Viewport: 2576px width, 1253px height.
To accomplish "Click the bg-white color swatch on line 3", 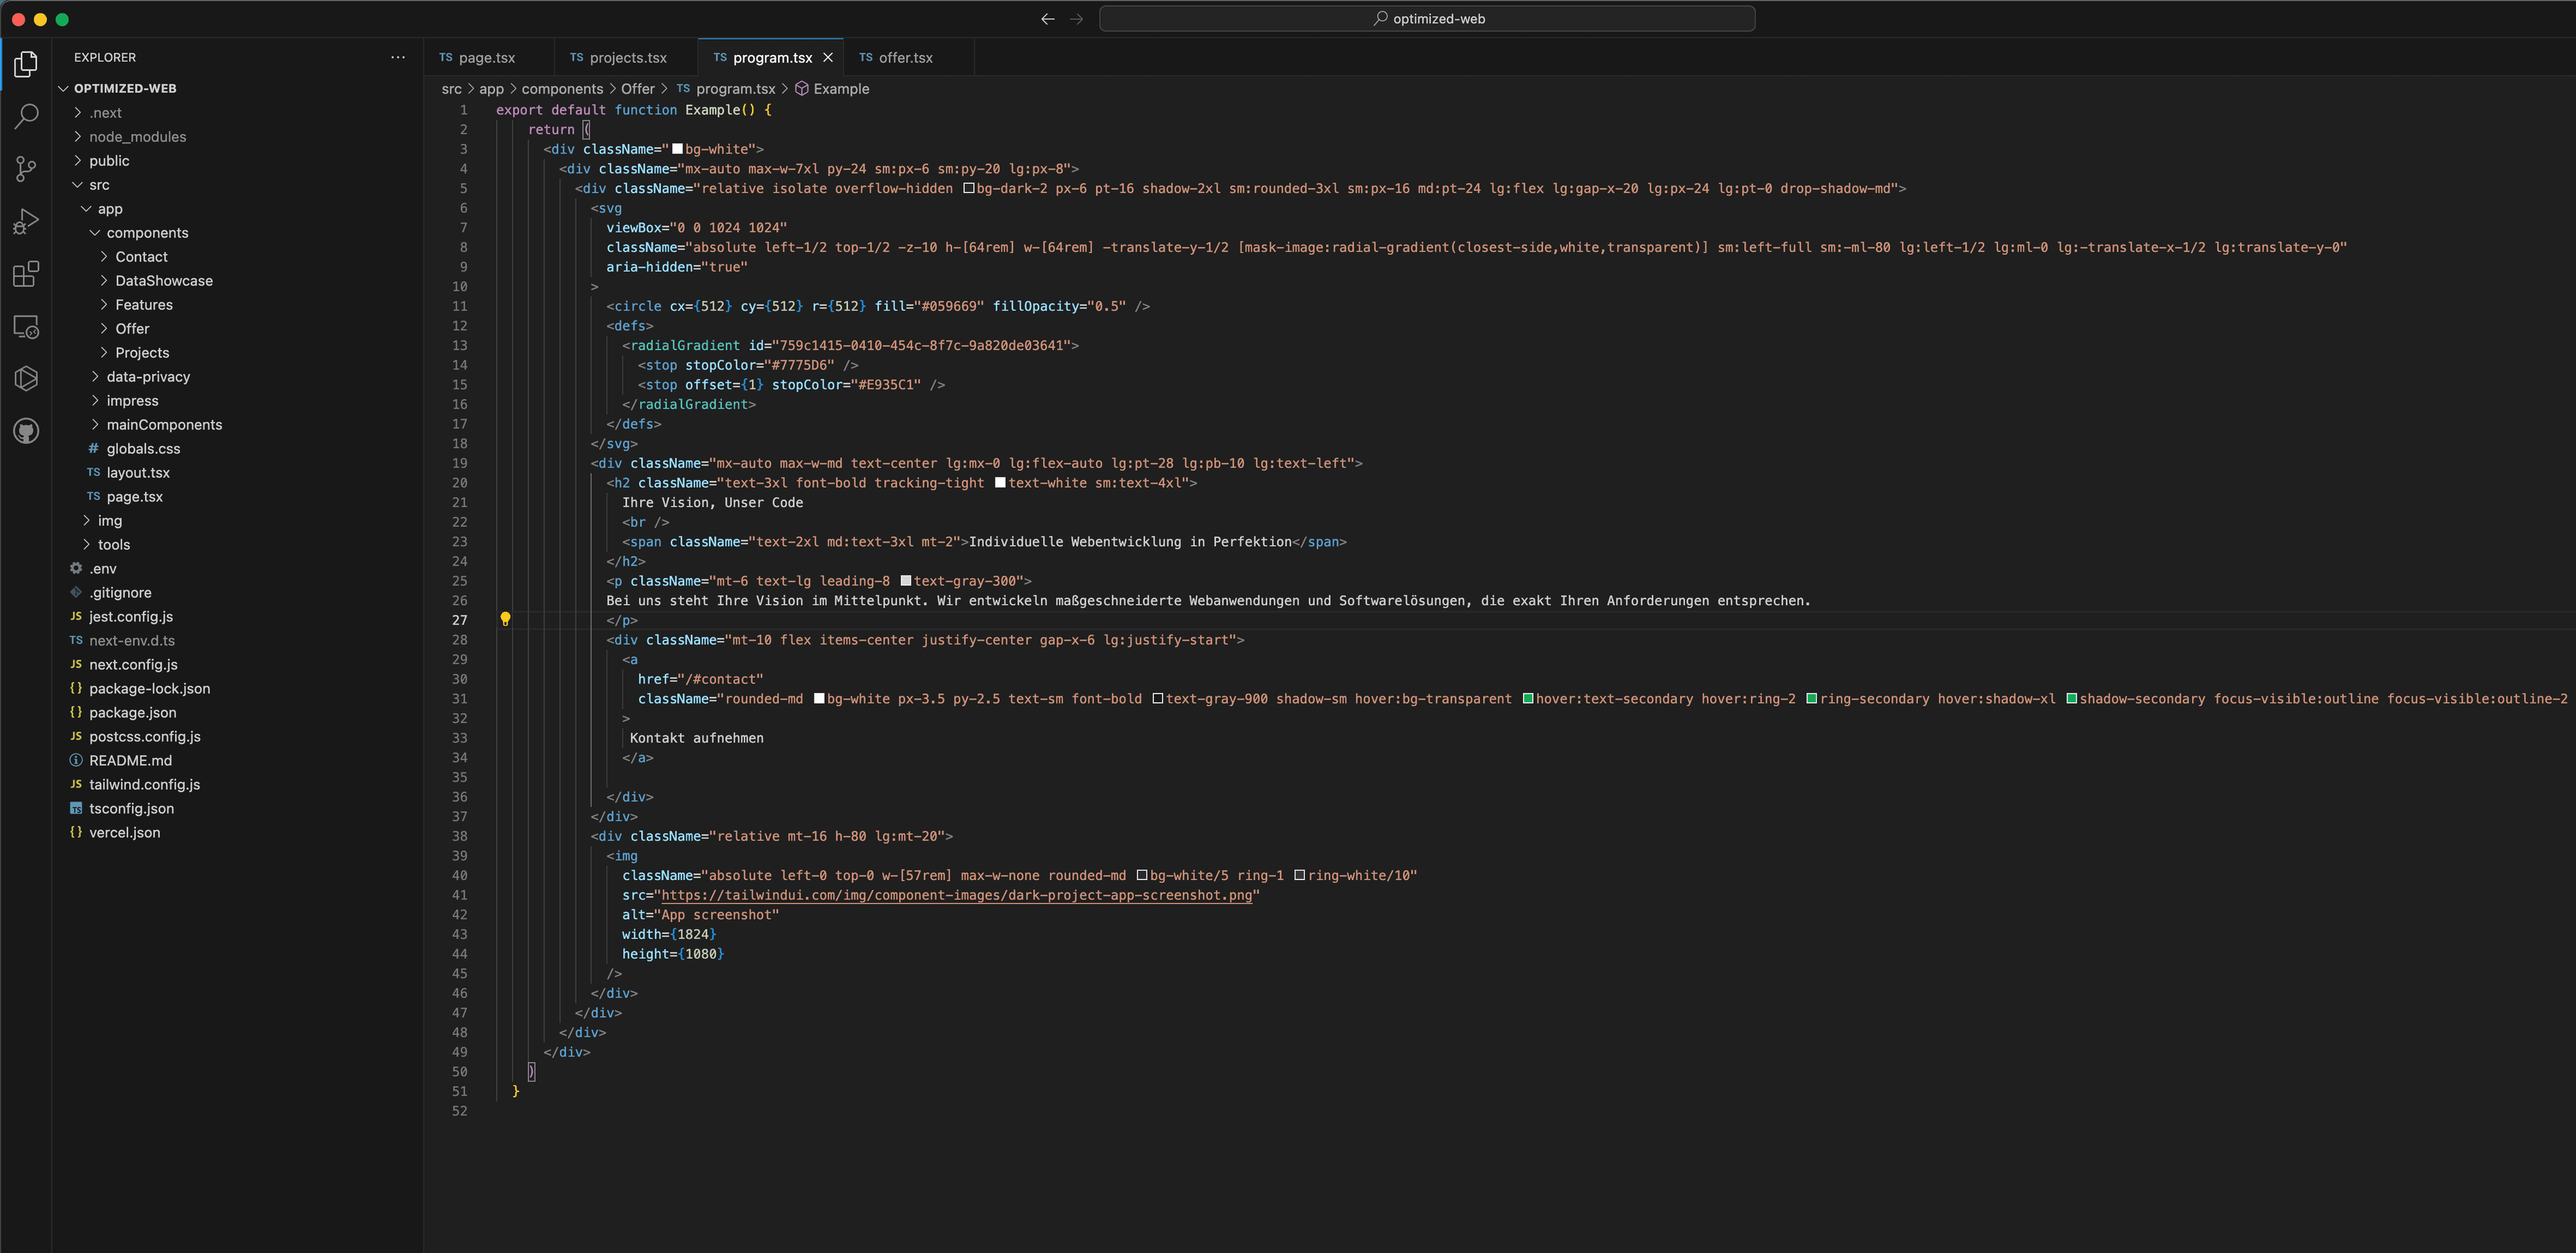I will pos(677,149).
